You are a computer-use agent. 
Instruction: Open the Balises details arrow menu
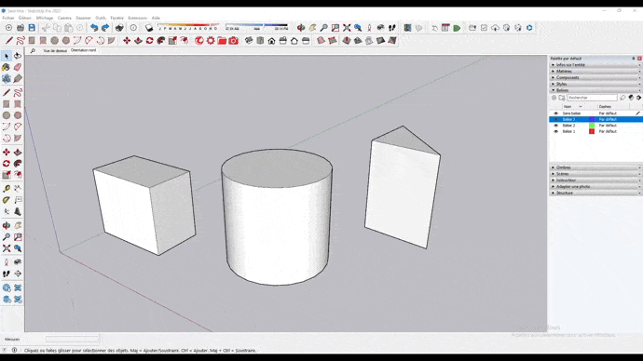tap(638, 98)
